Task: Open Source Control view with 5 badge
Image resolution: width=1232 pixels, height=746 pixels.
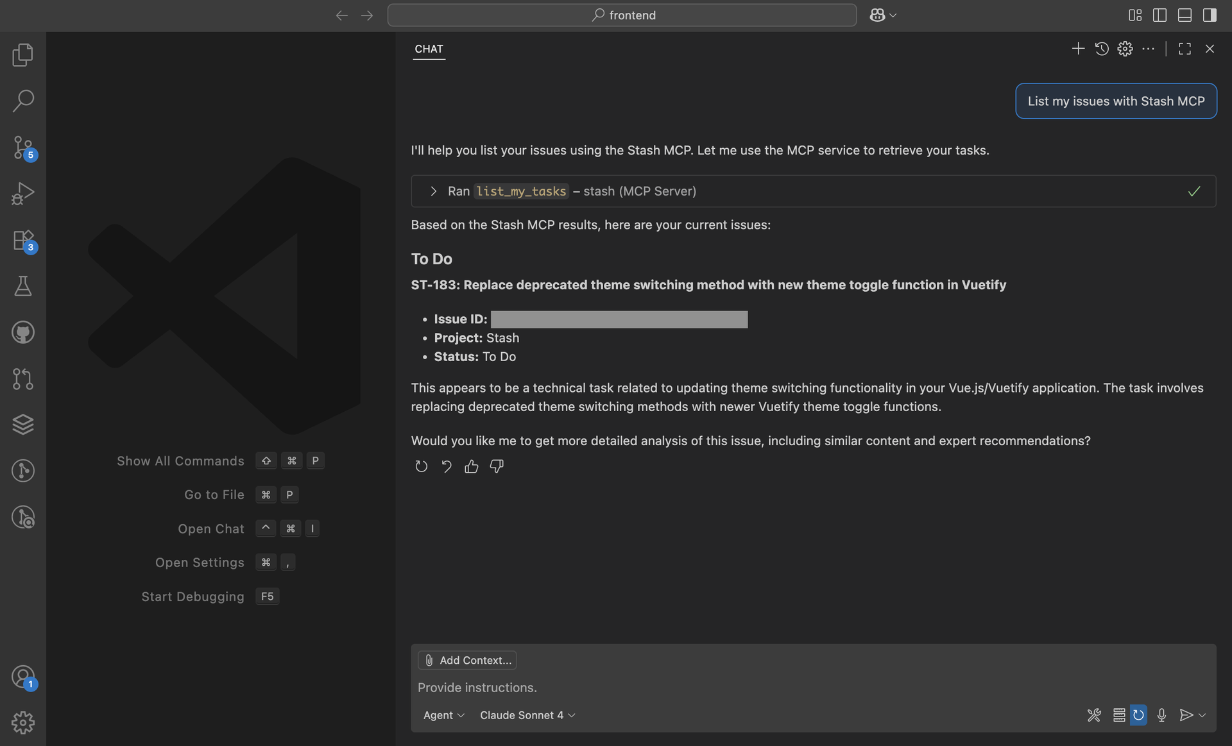Action: pyautogui.click(x=23, y=148)
